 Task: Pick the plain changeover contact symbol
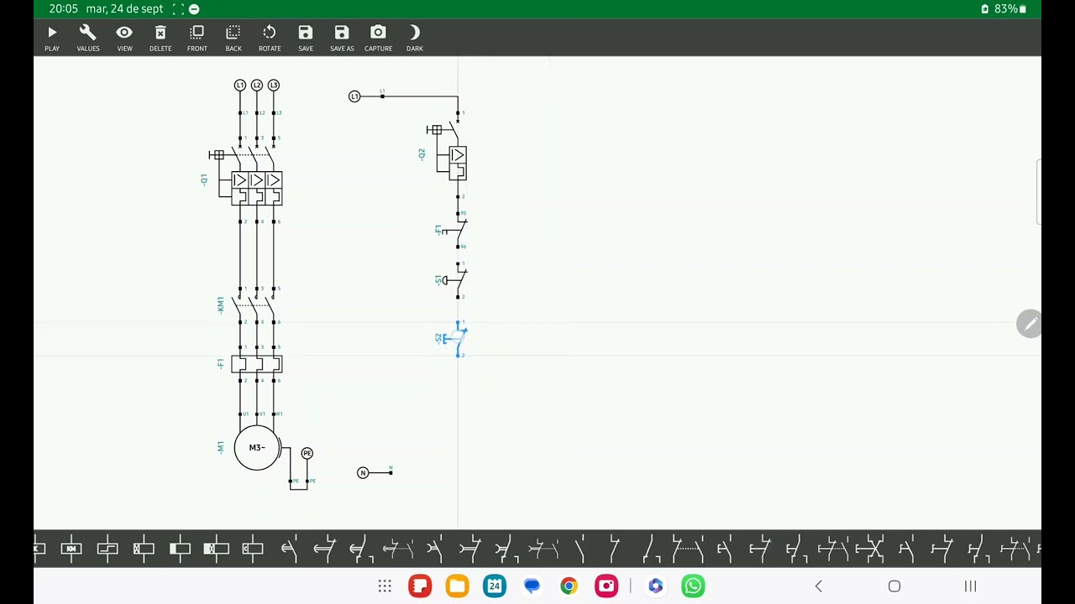tap(651, 549)
